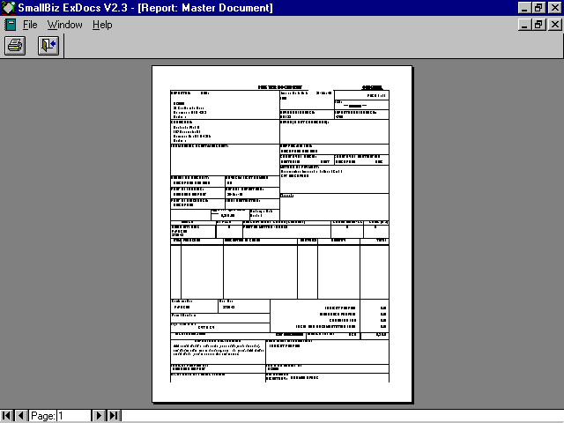This screenshot has width=564, height=423.
Task: Restore down the SmallBiz ExDocs application window
Action: 539,8
